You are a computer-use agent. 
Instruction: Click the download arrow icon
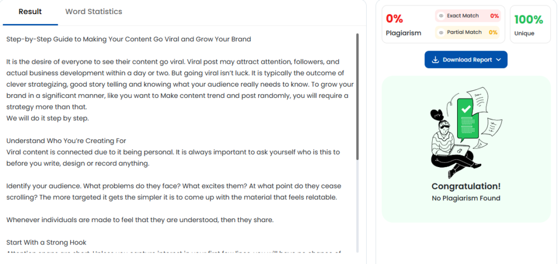(x=435, y=60)
